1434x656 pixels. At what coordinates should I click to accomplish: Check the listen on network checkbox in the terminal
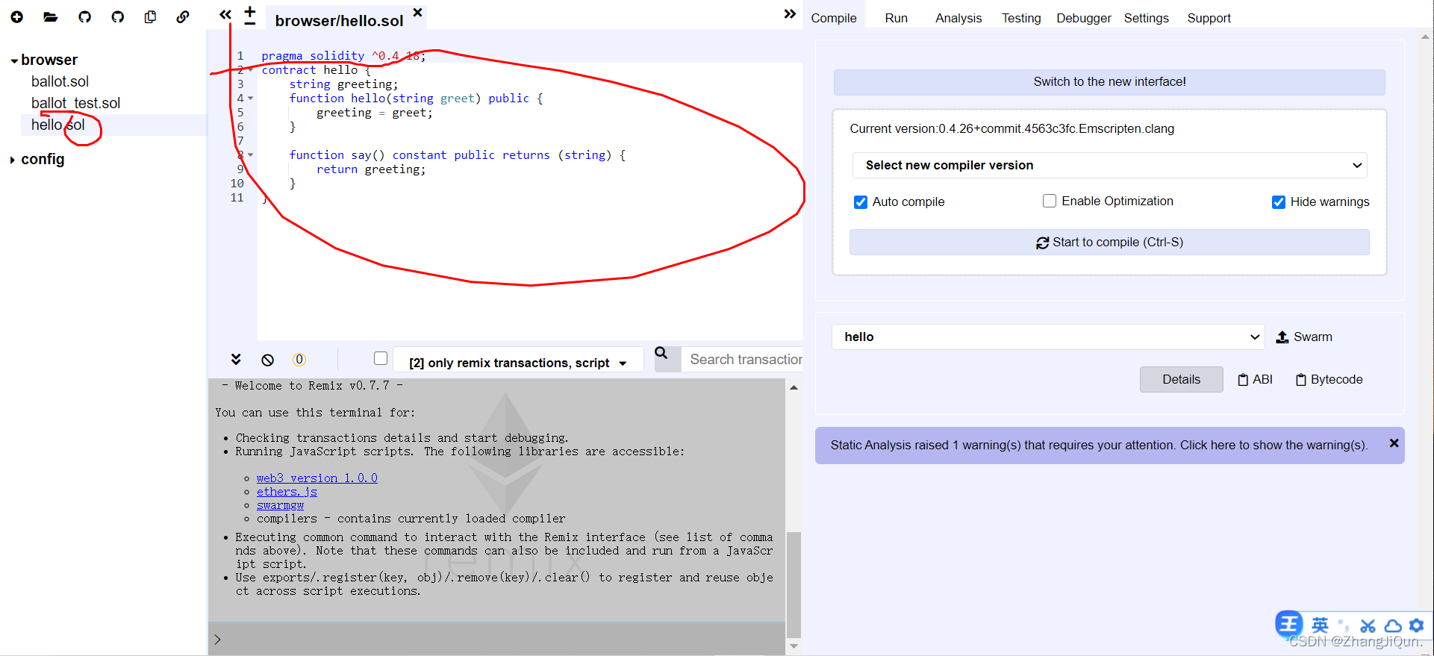click(x=381, y=358)
